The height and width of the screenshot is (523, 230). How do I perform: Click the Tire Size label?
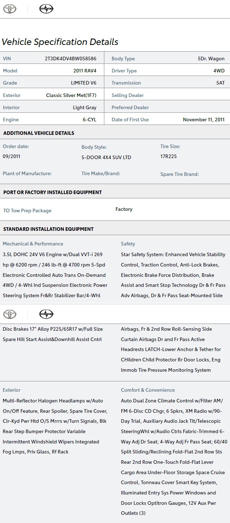pos(170,146)
